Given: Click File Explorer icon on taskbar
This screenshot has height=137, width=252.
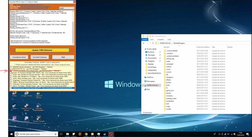Looking at the screenshot, I should (x=68, y=134).
